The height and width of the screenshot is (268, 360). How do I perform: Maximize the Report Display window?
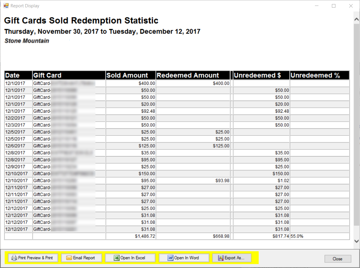click(334, 6)
